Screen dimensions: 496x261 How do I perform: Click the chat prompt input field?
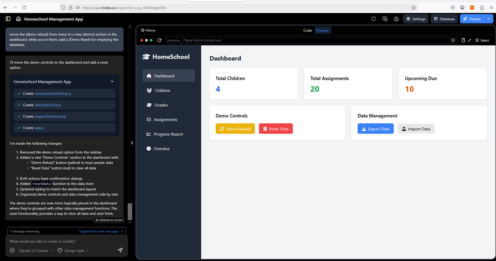click(66, 241)
